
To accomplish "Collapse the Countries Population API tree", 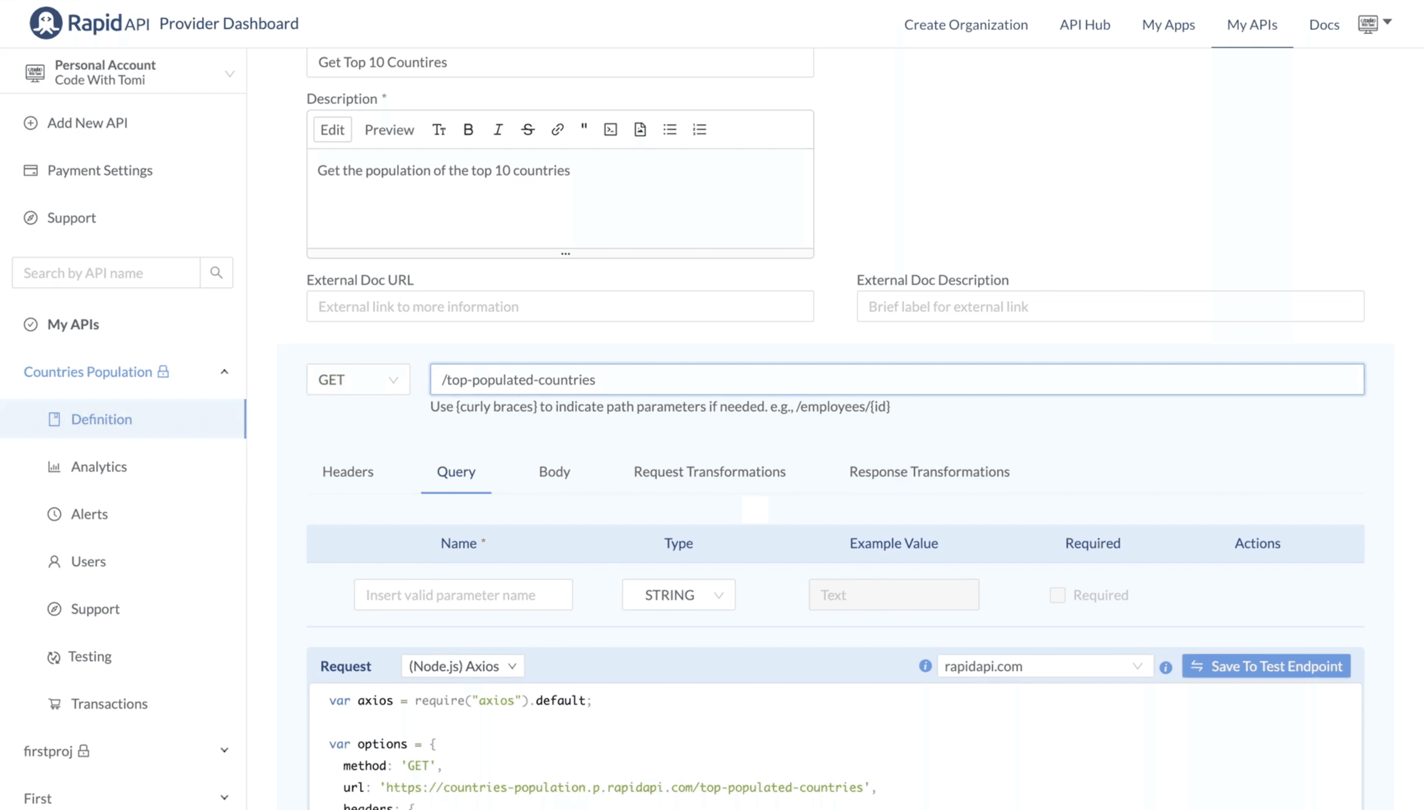I will (224, 371).
